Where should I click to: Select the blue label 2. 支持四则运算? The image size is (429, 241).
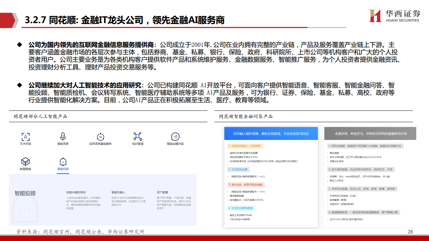click(239, 169)
